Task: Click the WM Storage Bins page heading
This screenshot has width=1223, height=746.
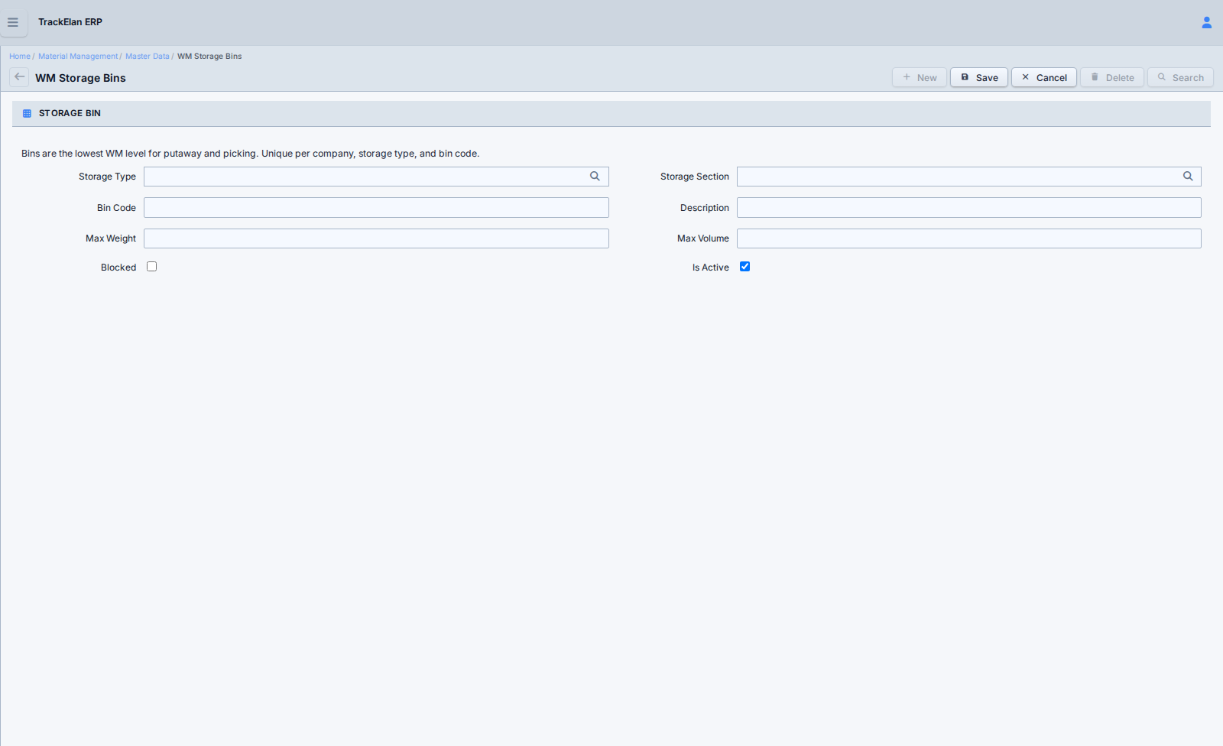Action: tap(80, 78)
